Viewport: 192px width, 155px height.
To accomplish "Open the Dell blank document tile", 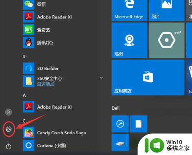I will 139,124.
